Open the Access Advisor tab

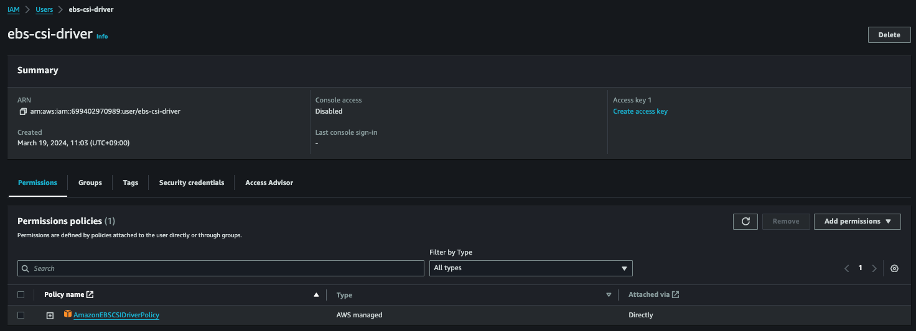click(269, 183)
